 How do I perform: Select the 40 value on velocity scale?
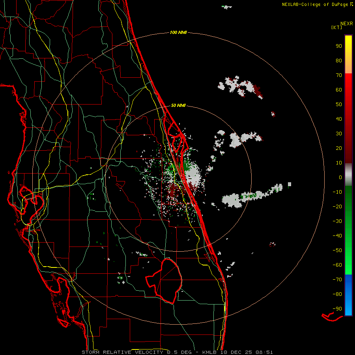(339, 119)
